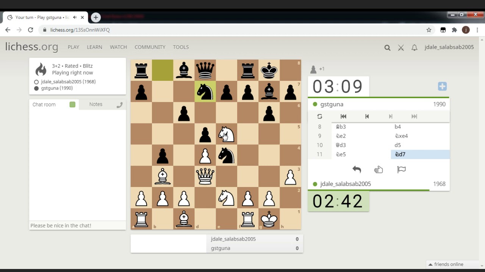
Task: Open the Chrome profile avatar
Action: pos(466,30)
